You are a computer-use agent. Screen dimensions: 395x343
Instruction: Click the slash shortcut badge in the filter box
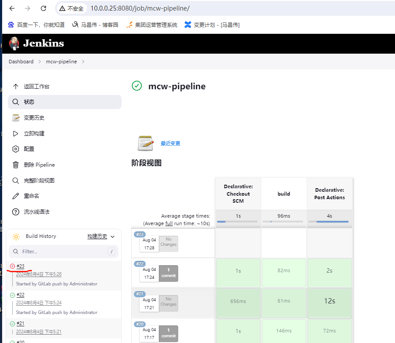111,252
